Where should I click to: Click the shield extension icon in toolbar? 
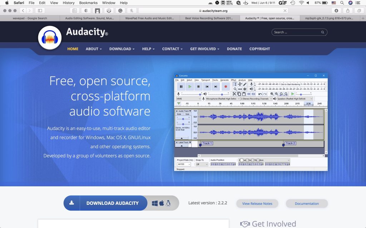tap(109, 10)
